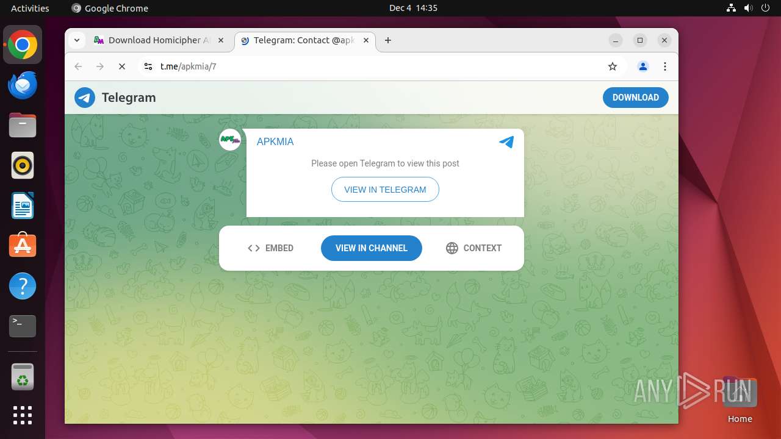Maximize the Chrome window
Image resolution: width=781 pixels, height=439 pixels.
pyautogui.click(x=640, y=40)
